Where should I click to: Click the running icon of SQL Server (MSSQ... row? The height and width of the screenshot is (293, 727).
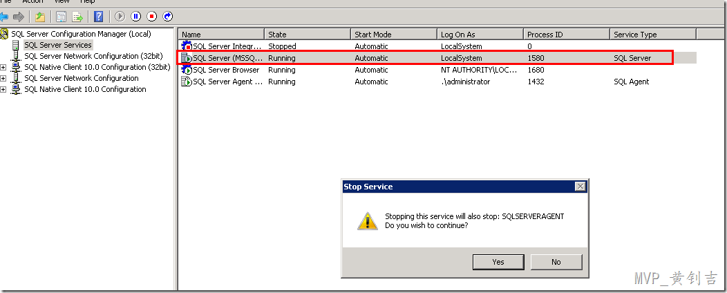tap(187, 59)
